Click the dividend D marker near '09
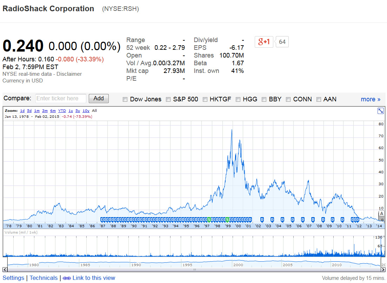 click(333, 219)
